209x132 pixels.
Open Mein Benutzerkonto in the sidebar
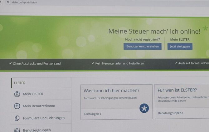(x=41, y=106)
